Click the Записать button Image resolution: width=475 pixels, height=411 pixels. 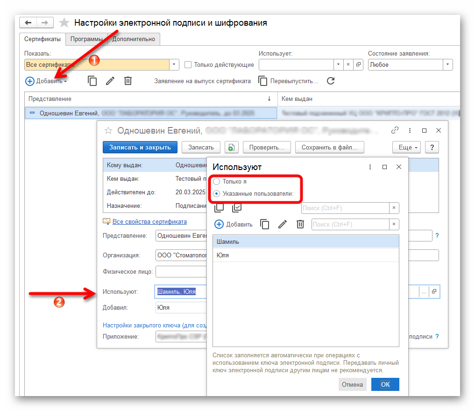[201, 147]
